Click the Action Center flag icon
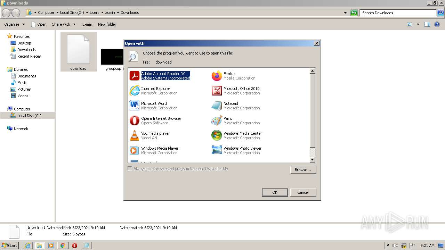The image size is (445, 250). click(x=412, y=245)
